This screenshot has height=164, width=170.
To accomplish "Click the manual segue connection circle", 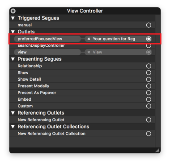I will click(x=149, y=25).
